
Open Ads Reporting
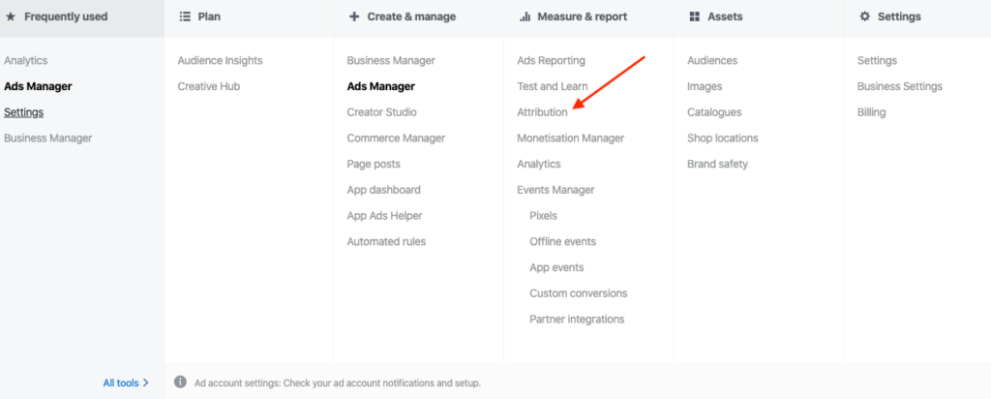pos(551,61)
